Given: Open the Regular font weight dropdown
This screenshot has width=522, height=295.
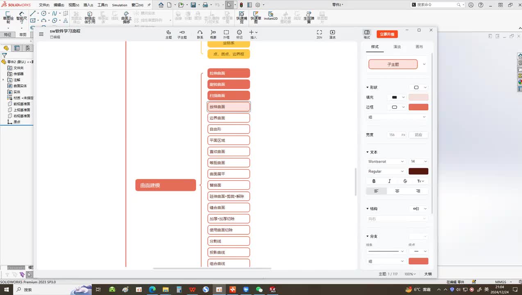Looking at the screenshot, I should 386,171.
